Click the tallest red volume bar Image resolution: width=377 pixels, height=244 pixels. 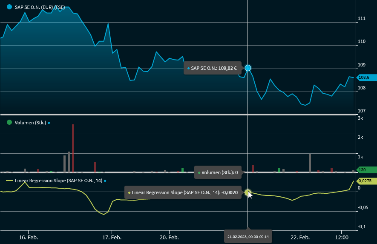click(73, 148)
